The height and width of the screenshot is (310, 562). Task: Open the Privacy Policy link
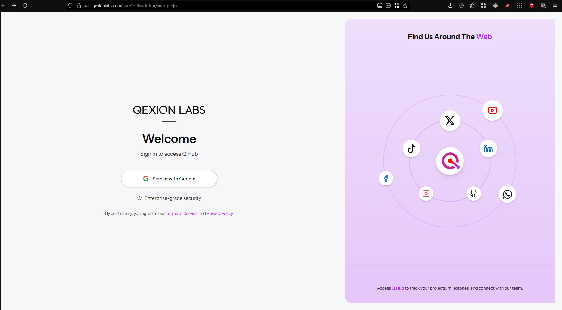[220, 213]
